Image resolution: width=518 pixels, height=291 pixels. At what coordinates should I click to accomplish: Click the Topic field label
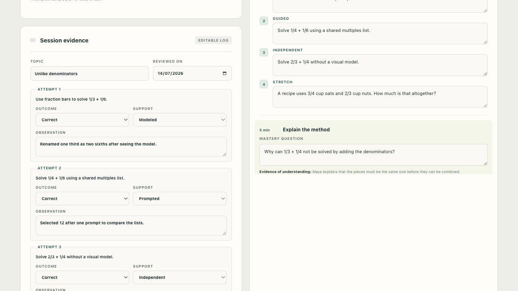tap(37, 61)
